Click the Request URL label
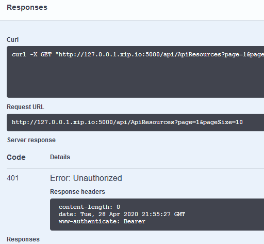 (25, 107)
